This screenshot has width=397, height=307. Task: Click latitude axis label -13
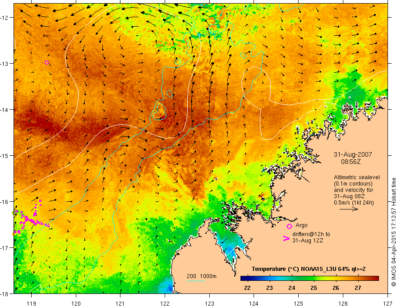(x=5, y=64)
